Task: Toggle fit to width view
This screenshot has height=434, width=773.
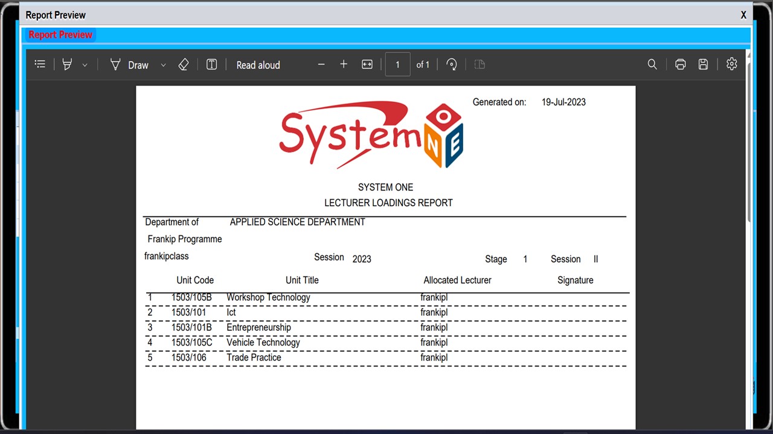Action: [367, 64]
